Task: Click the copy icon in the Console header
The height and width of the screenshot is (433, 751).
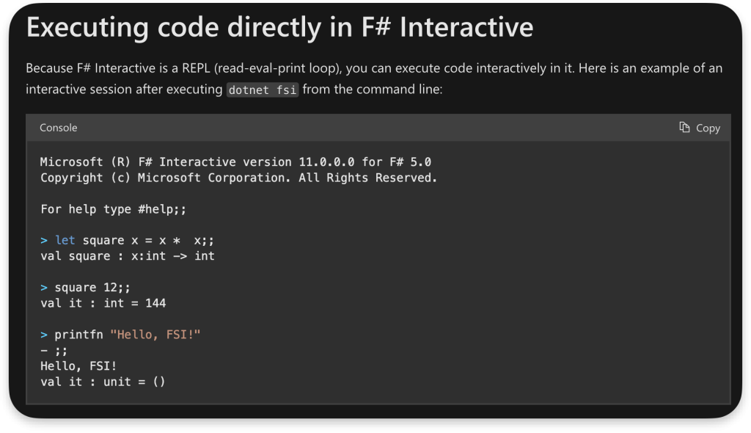Action: tap(684, 128)
